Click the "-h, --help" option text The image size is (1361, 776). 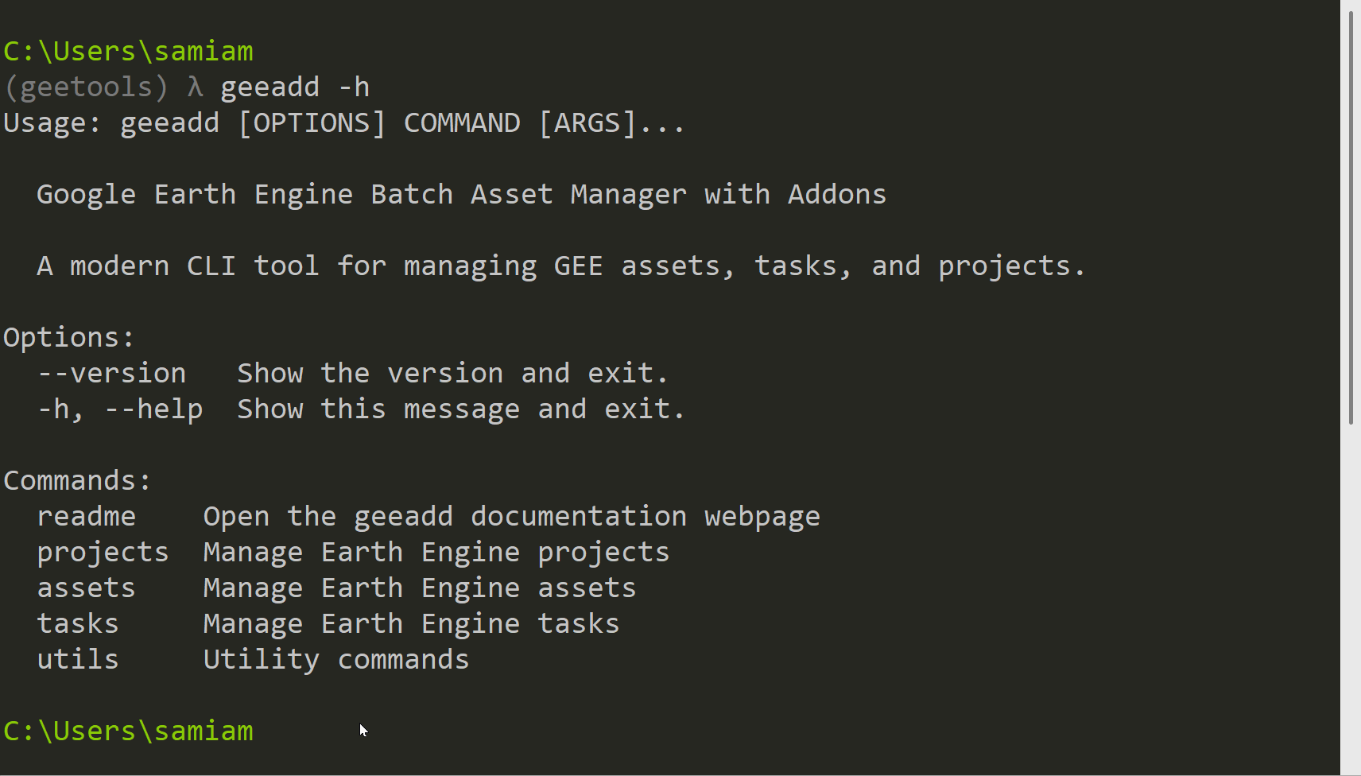[120, 409]
